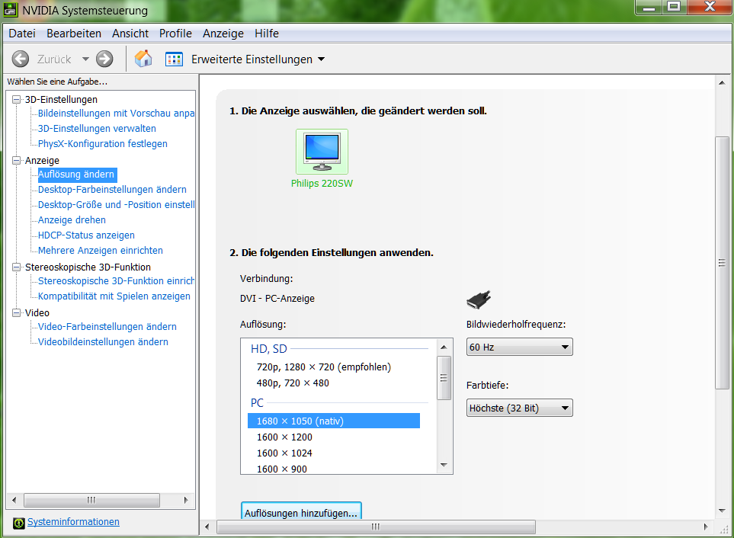Open the Hilfe menu

[x=267, y=34]
